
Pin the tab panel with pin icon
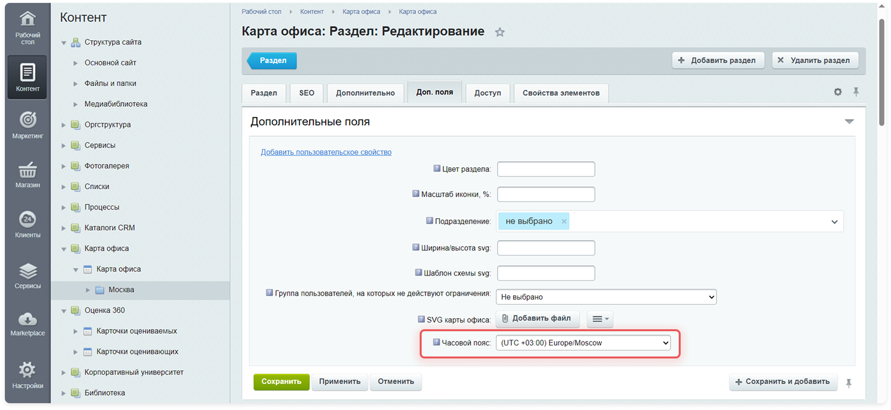(x=856, y=92)
